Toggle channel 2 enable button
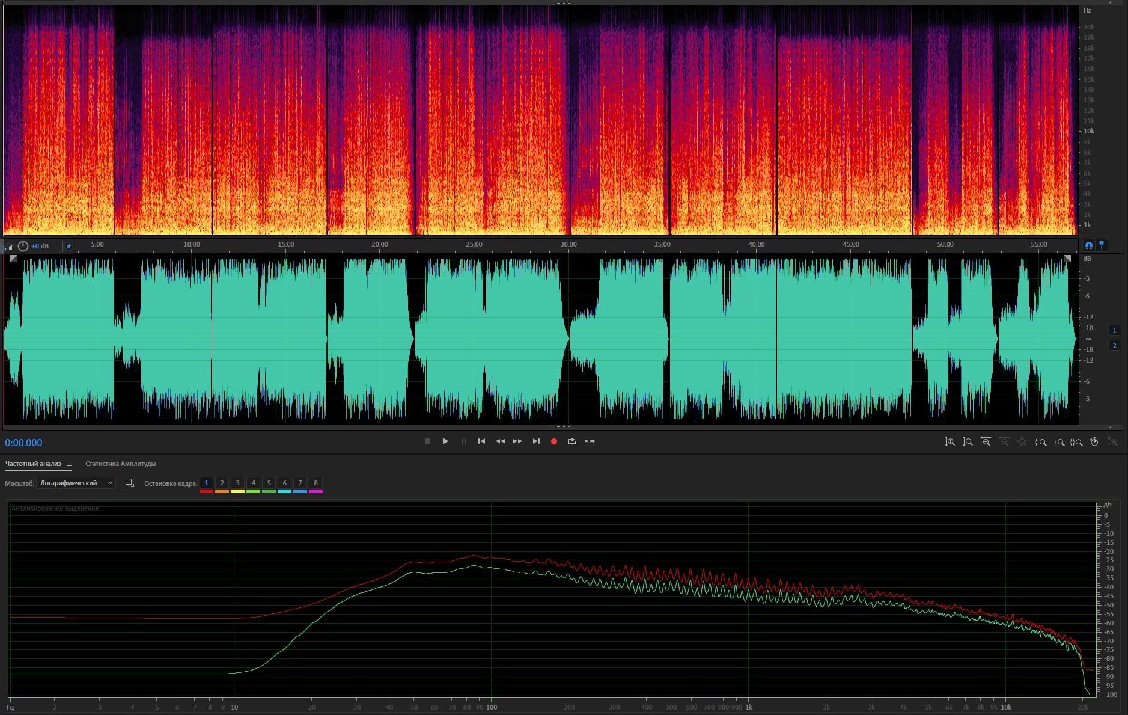This screenshot has height=715, width=1128. point(1114,345)
